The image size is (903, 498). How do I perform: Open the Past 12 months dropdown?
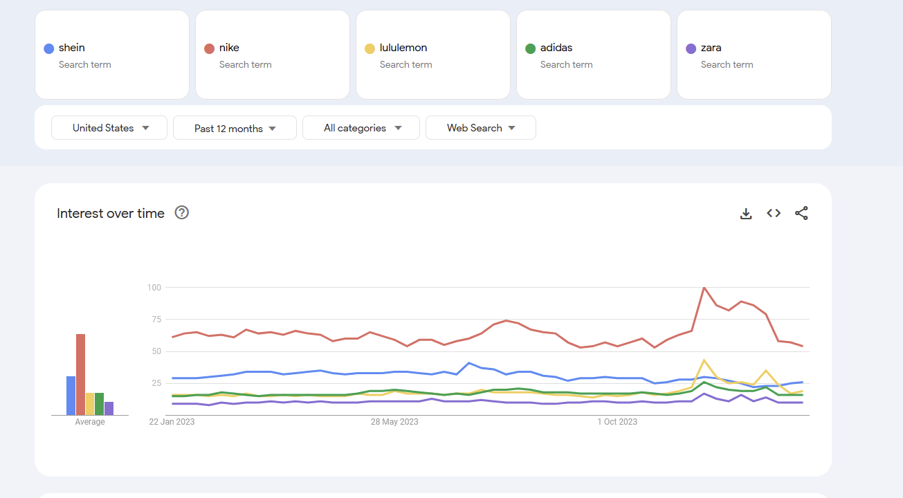235,128
